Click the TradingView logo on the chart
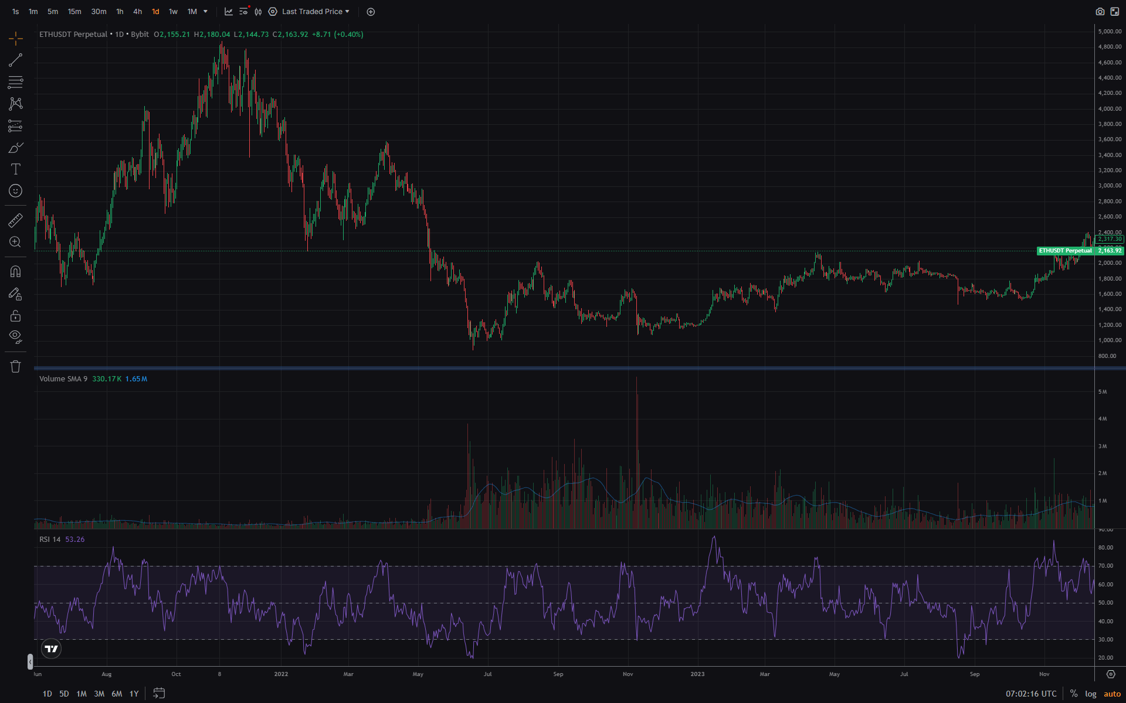Image resolution: width=1126 pixels, height=703 pixels. coord(50,649)
